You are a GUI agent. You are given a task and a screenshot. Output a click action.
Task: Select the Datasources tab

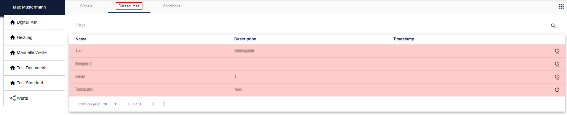pyautogui.click(x=129, y=6)
